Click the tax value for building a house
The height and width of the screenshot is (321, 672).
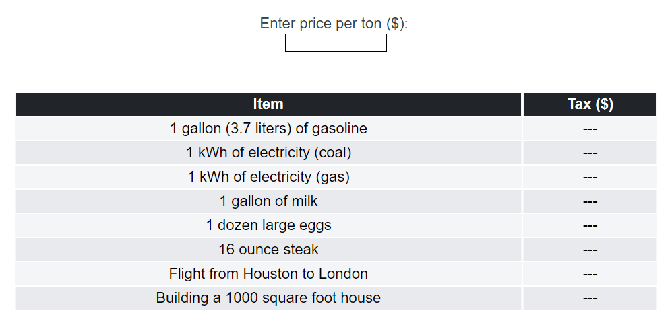(x=590, y=298)
